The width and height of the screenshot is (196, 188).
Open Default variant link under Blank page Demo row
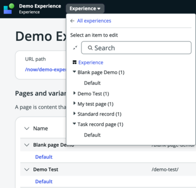tap(44, 157)
